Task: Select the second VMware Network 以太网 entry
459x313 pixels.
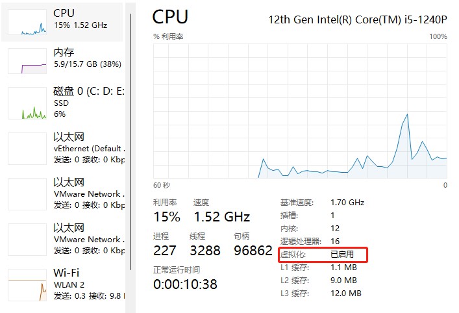Action: [x=62, y=239]
